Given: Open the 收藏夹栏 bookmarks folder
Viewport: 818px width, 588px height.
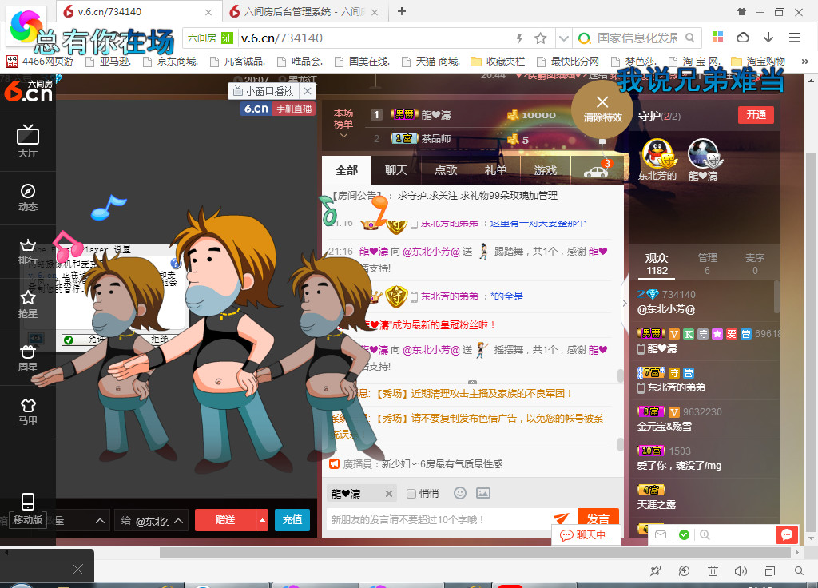Looking at the screenshot, I should 498,62.
